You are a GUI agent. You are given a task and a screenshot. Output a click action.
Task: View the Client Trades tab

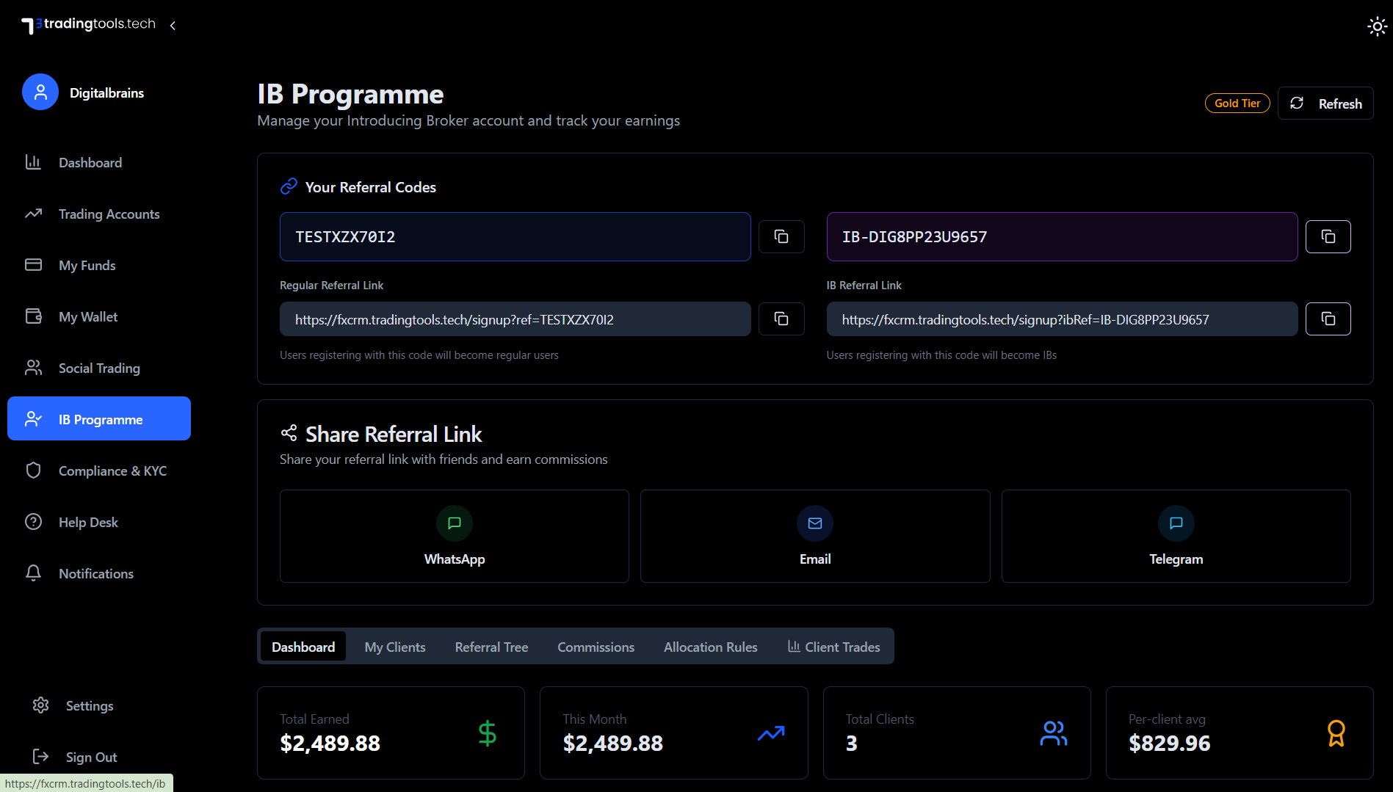coord(834,647)
